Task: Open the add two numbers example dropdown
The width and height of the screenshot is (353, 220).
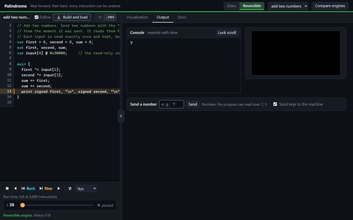Action: [288, 6]
